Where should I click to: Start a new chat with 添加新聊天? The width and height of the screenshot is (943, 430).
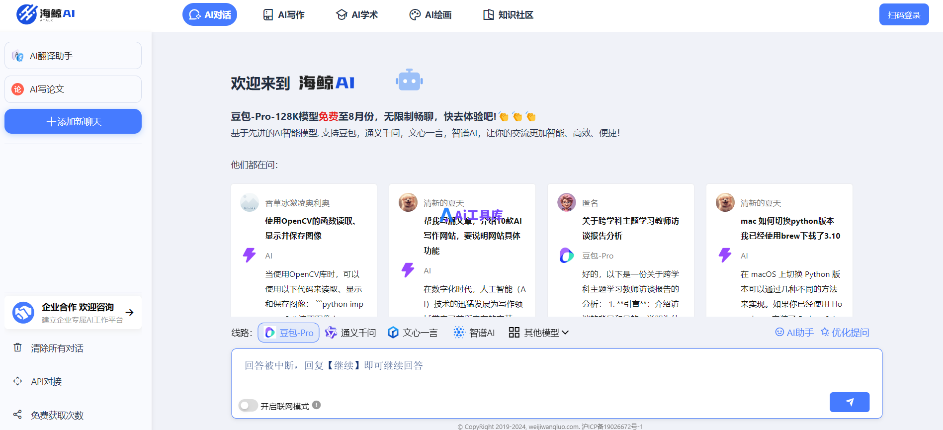(x=73, y=121)
